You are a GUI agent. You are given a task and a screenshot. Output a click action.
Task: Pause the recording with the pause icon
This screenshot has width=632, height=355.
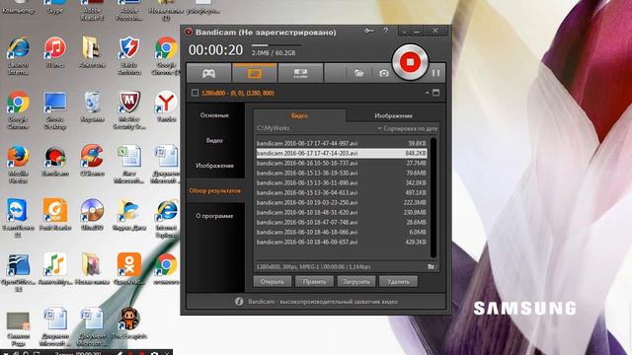(435, 73)
